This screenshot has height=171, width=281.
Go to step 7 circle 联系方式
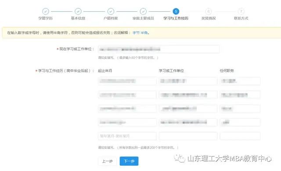(241, 11)
